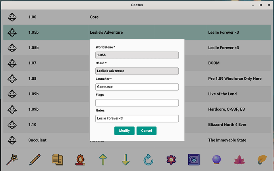This screenshot has width=274, height=171.
Task: Select the pencil edit icon
Action: (35, 159)
